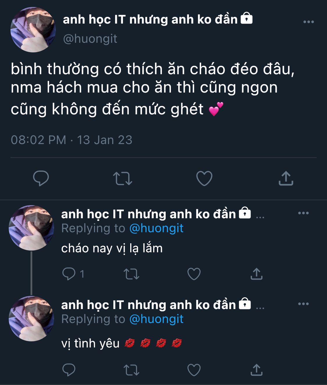Like the 'cháo nay vị lạ lắm' reply
Image resolution: width=327 pixels, height=385 pixels.
[x=194, y=274]
